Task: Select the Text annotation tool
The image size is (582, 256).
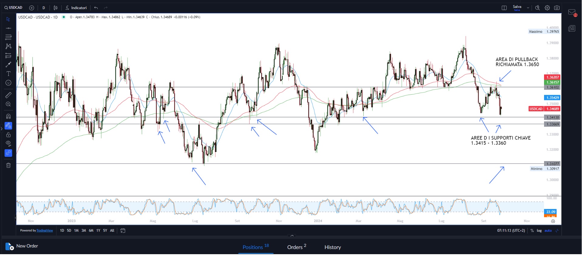Action: [x=9, y=74]
